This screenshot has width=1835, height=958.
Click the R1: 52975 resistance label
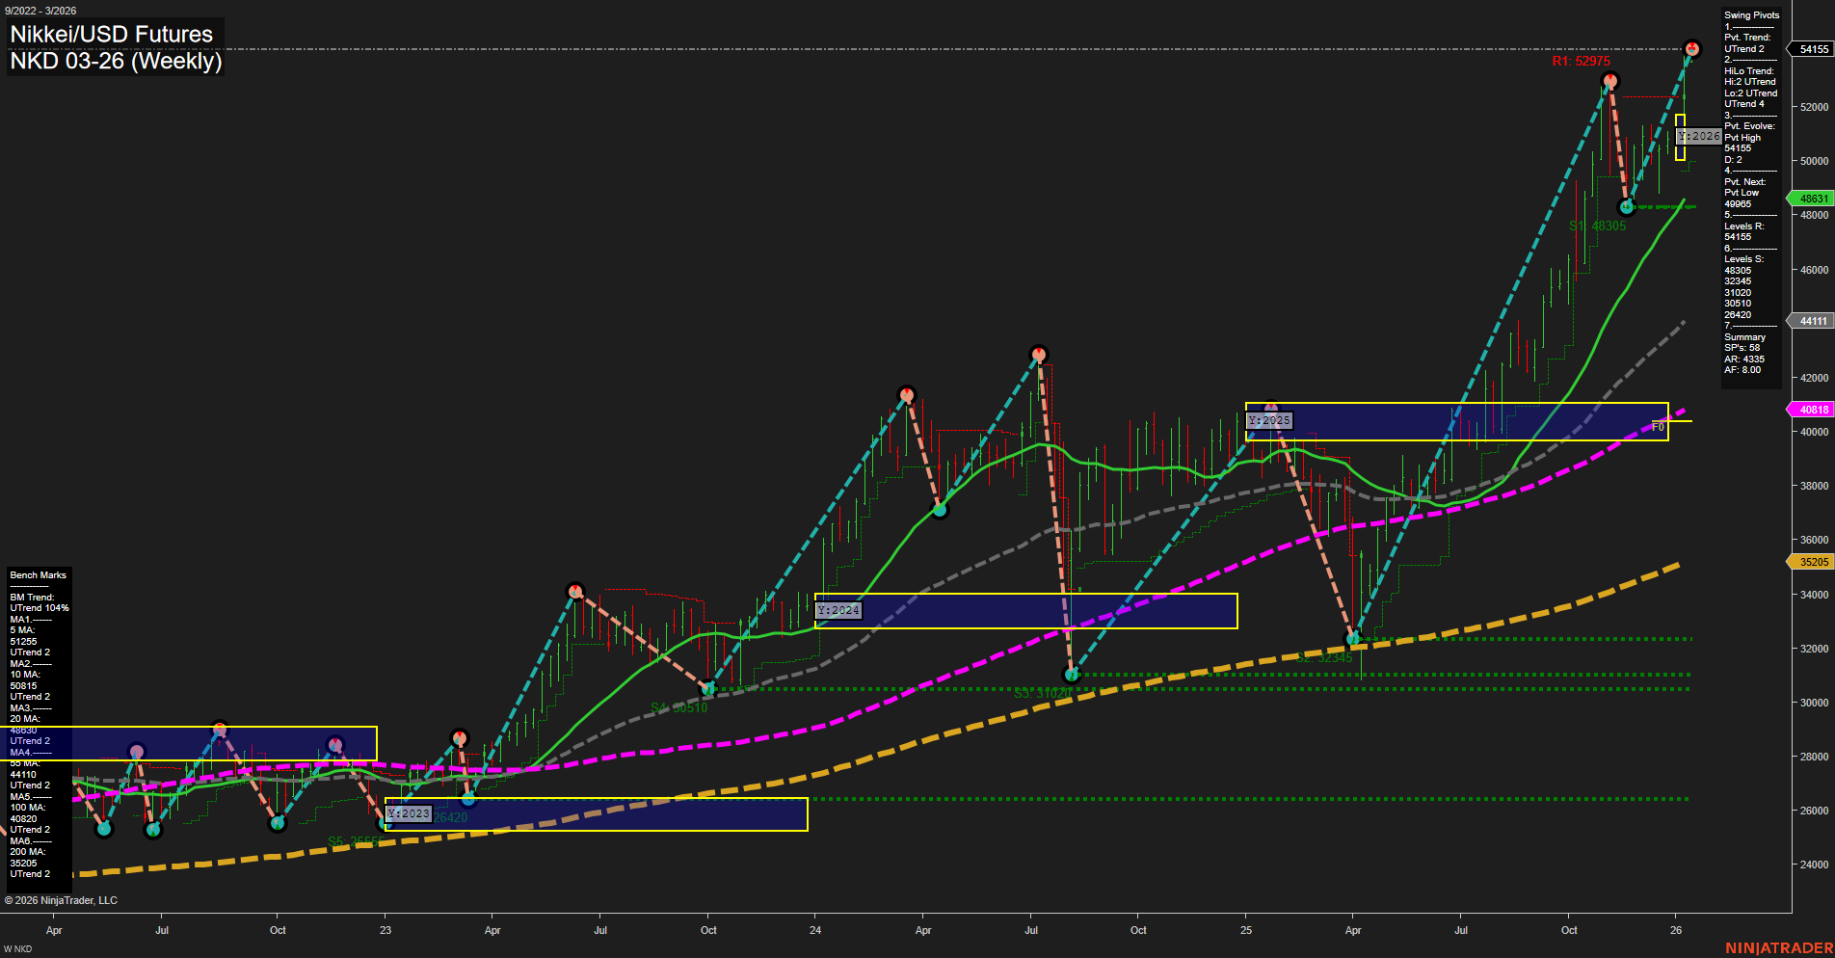click(x=1580, y=62)
